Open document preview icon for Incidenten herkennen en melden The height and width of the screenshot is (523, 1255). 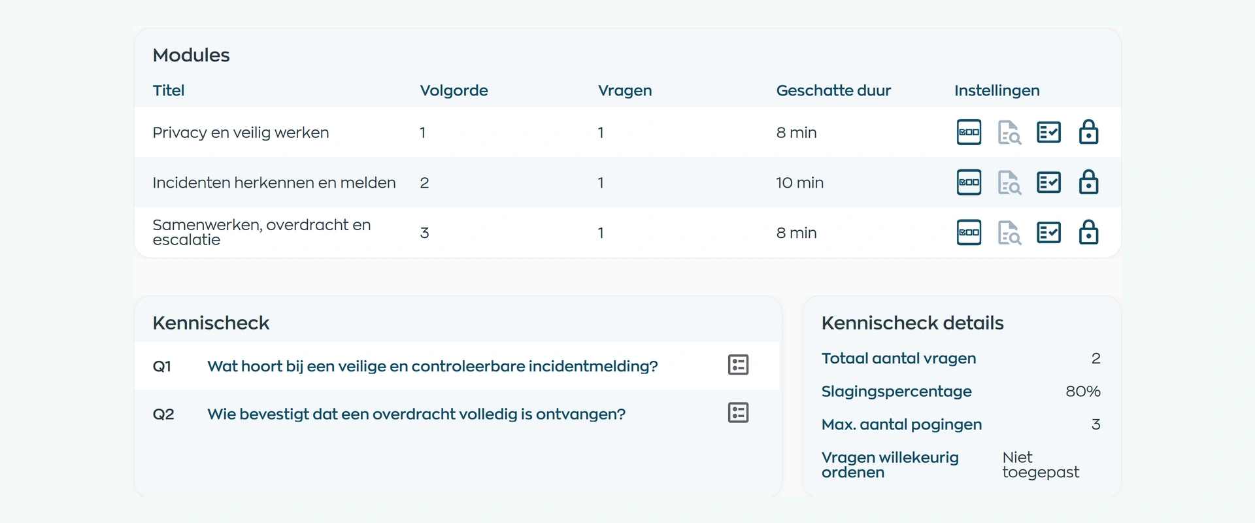(x=1009, y=182)
